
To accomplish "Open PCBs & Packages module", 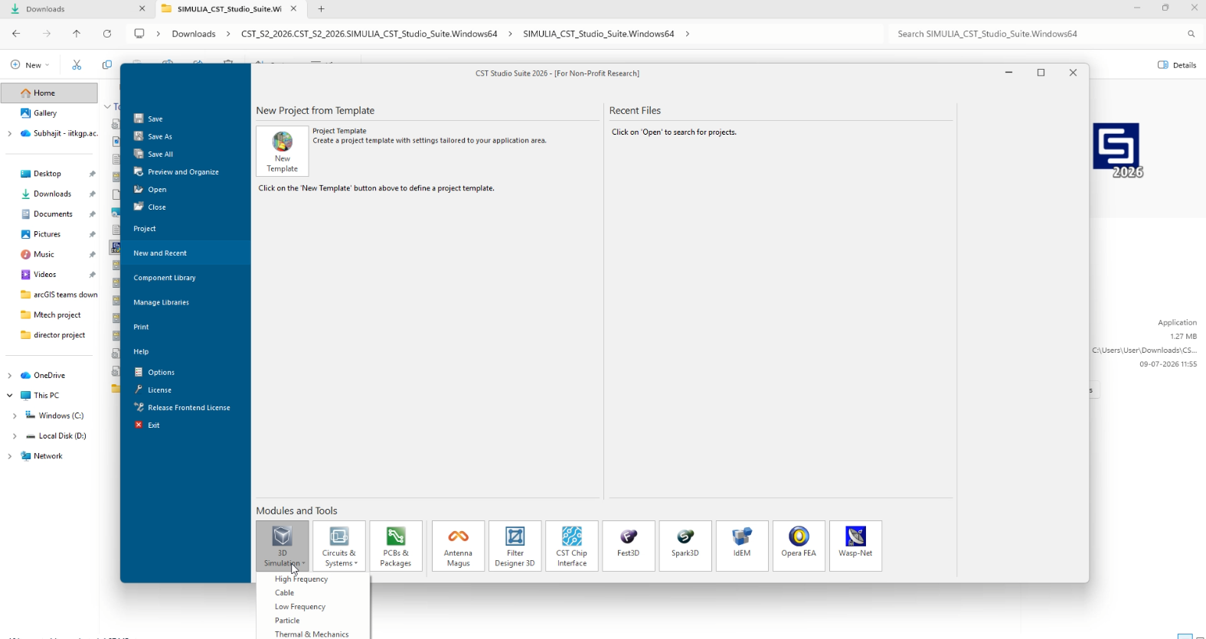I will click(395, 546).
